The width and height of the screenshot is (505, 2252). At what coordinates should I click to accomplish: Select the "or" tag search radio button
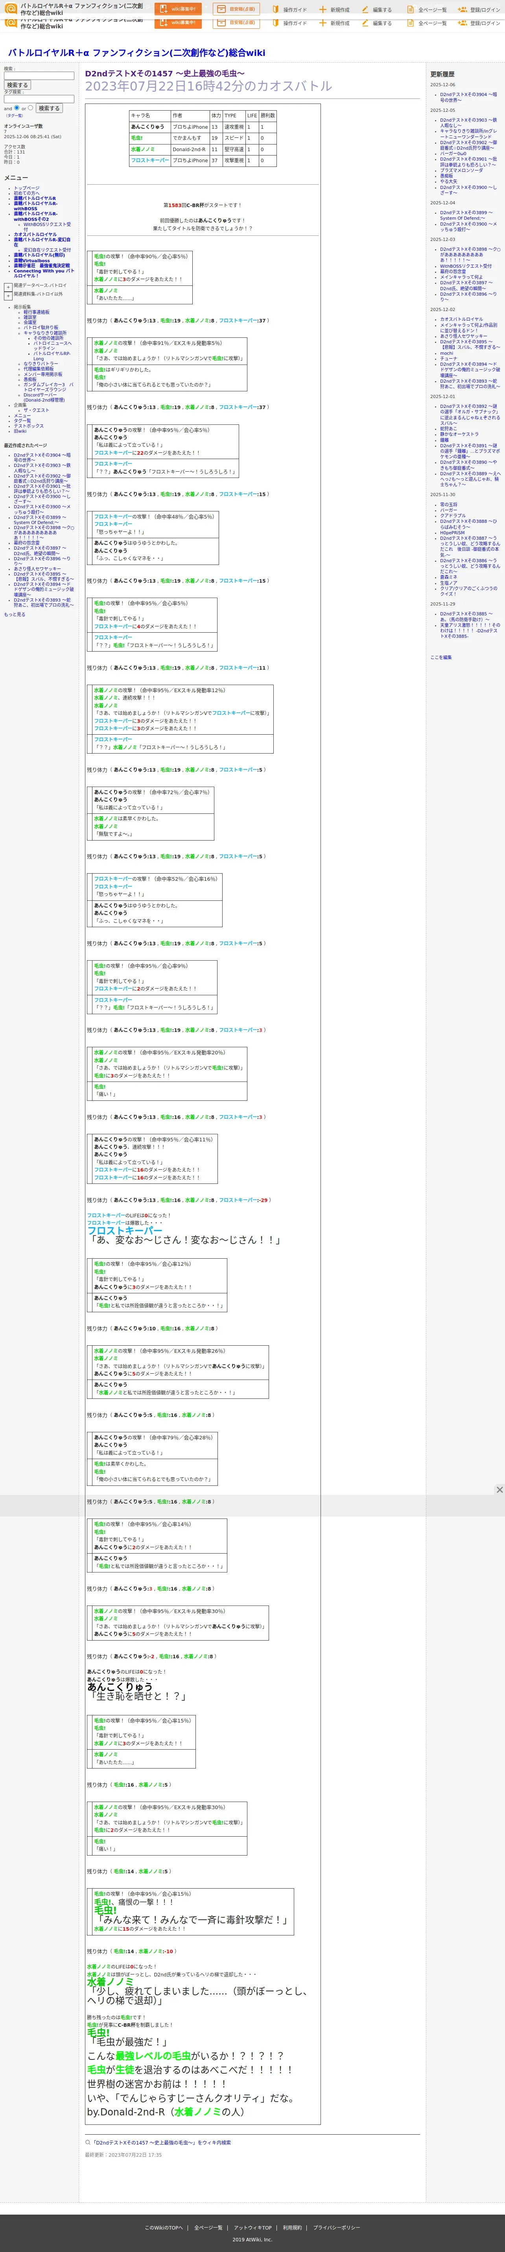pos(31,108)
